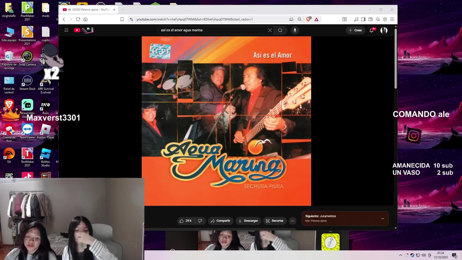Dislike the video with thumbs down

click(x=200, y=221)
